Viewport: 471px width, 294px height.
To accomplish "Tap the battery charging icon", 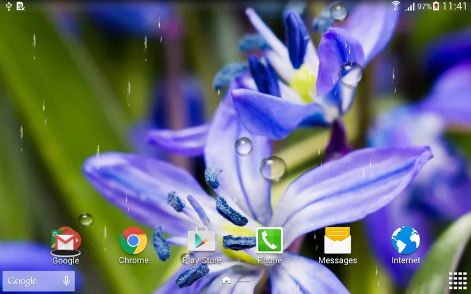I will (436, 6).
